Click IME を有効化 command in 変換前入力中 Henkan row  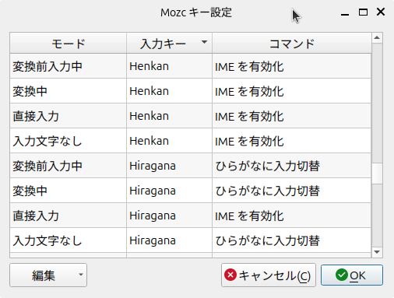click(292, 66)
